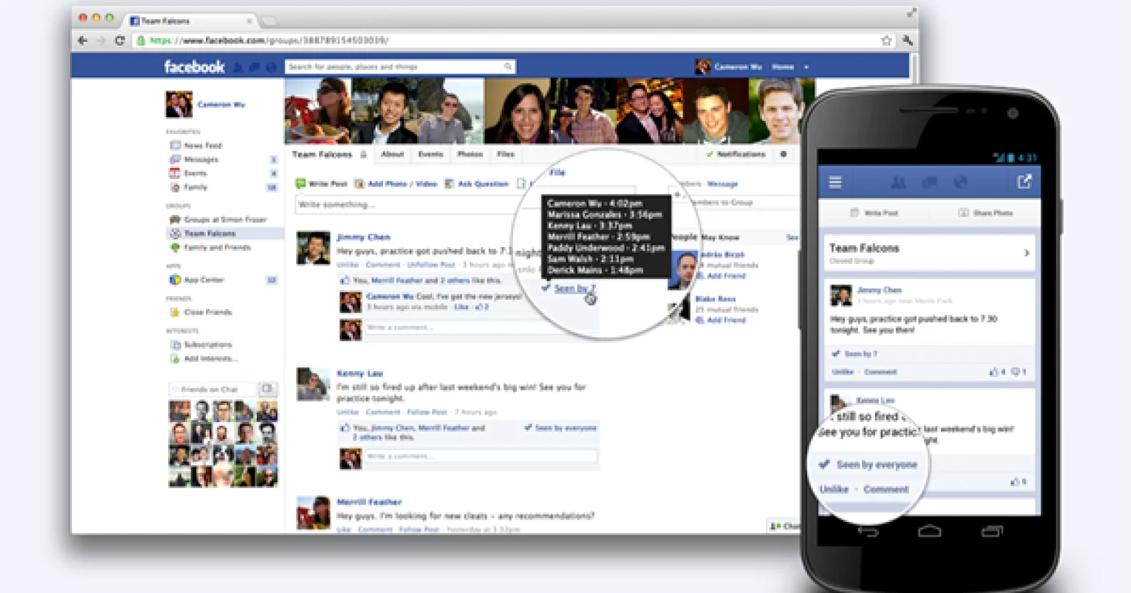Click Cameron Wu's profile picture in the sidebar
The image size is (1131, 593).
pyautogui.click(x=179, y=105)
